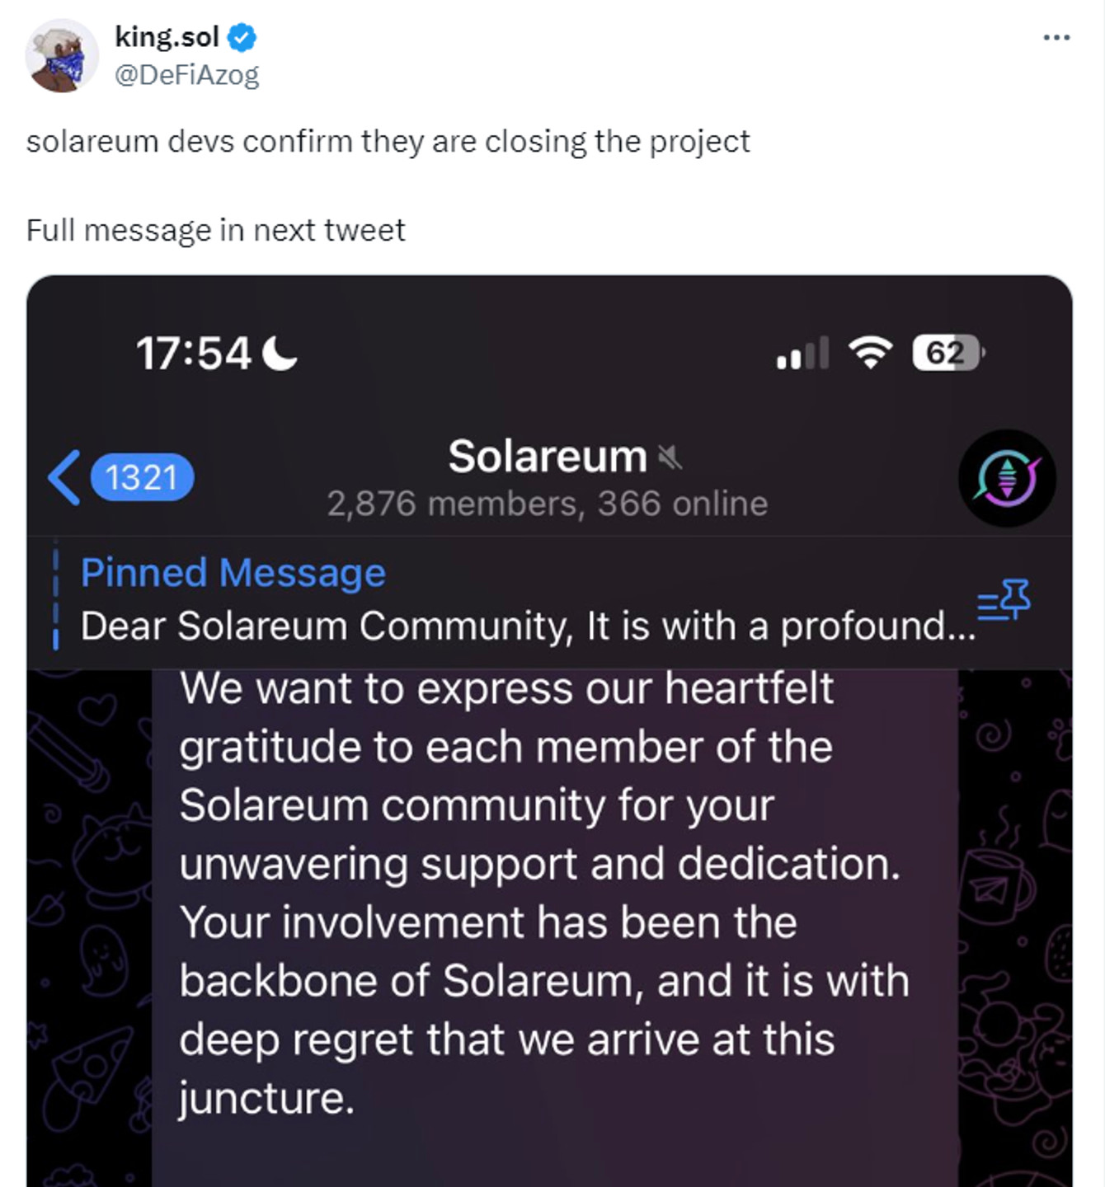Open the Solareum group avatar logo
Image resolution: width=1105 pixels, height=1187 pixels.
1006,478
